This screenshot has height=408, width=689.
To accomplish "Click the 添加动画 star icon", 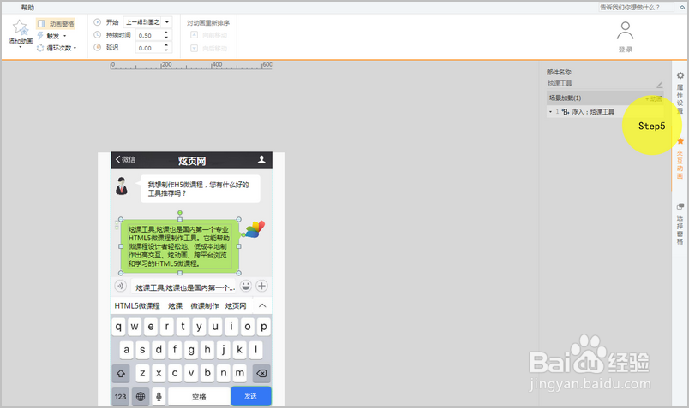I will click(x=20, y=27).
